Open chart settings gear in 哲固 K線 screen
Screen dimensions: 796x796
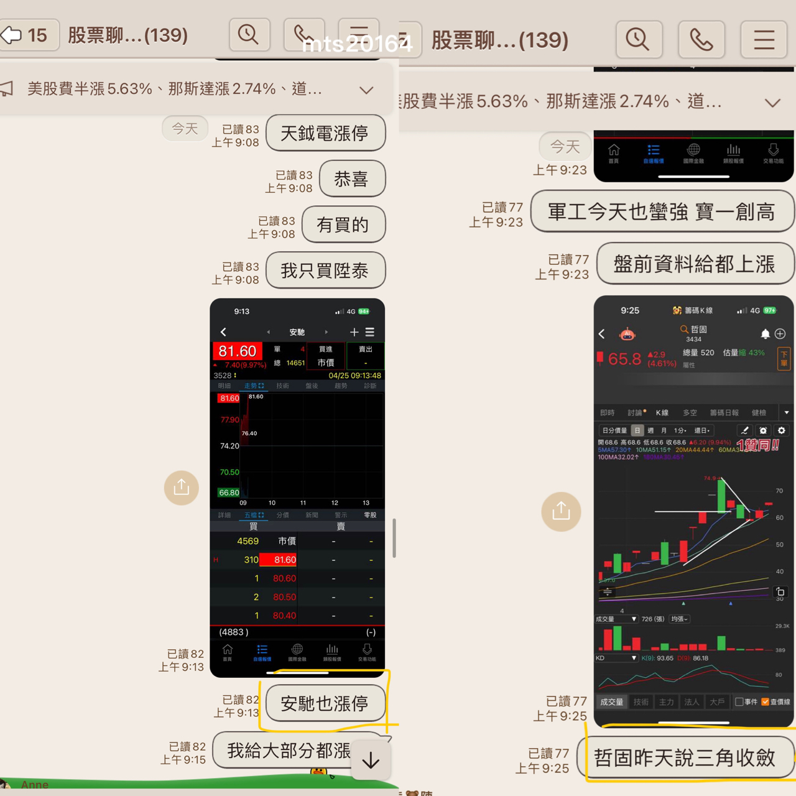[x=782, y=430]
